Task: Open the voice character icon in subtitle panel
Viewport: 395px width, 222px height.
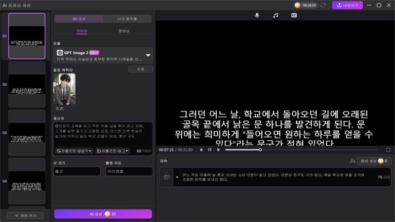Action: (353, 161)
